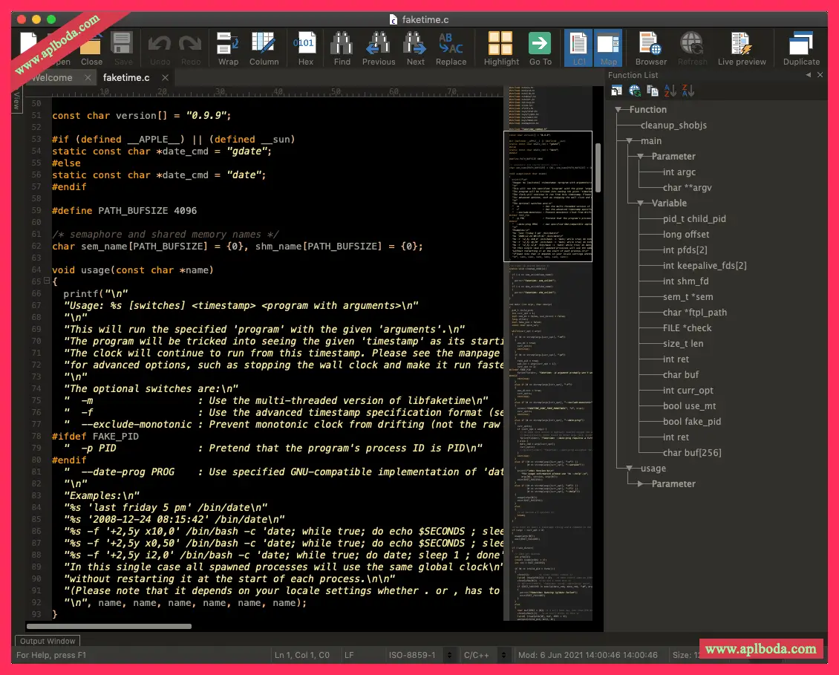This screenshot has width=839, height=675.
Task: Open the Replace tool
Action: [x=451, y=49]
